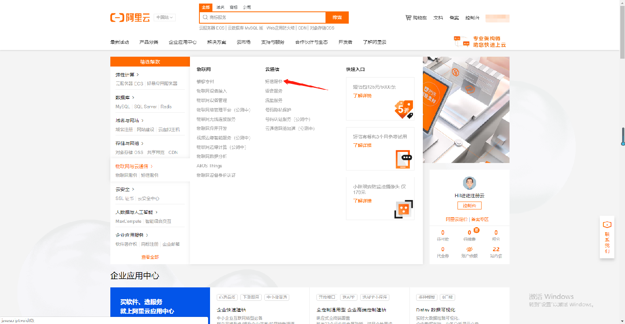
Task: Select the 域名 search tab
Action: [220, 7]
